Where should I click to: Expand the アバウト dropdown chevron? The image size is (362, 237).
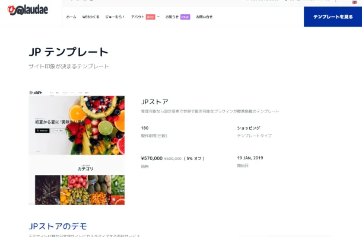pyautogui.click(x=158, y=17)
